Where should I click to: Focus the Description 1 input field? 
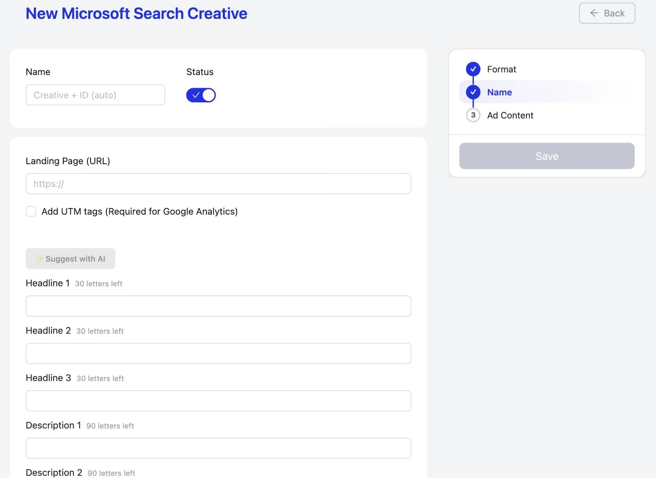(x=218, y=448)
